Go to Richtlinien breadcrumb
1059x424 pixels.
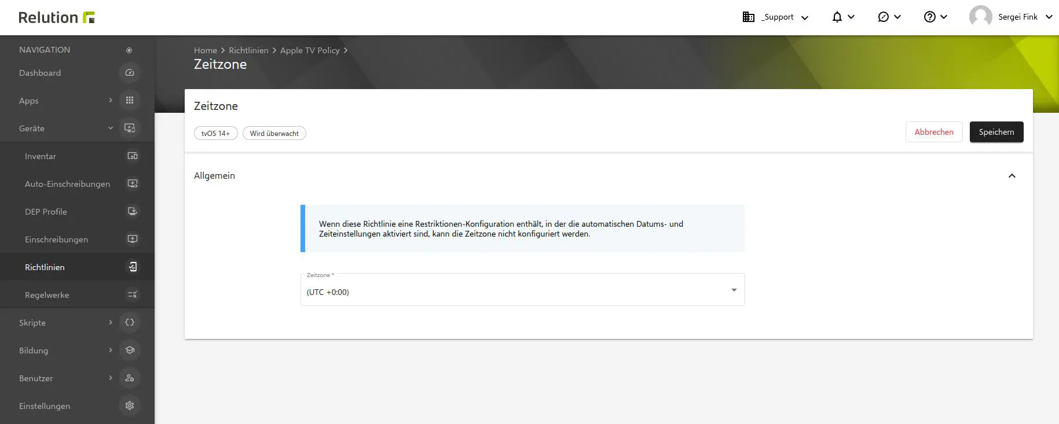tap(248, 50)
